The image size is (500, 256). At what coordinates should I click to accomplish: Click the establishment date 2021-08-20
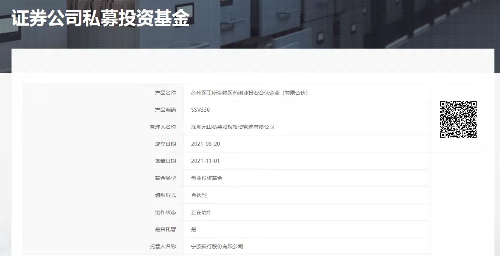tap(205, 144)
